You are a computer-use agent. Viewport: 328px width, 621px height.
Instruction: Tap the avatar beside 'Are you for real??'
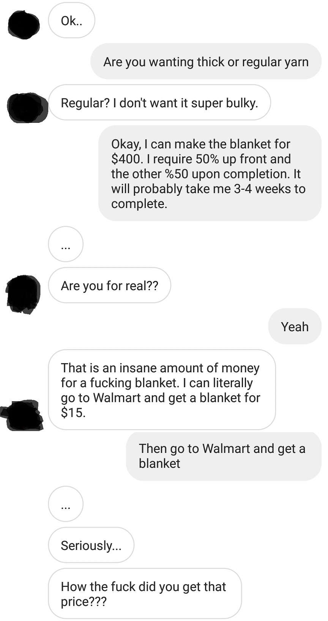coord(23,294)
